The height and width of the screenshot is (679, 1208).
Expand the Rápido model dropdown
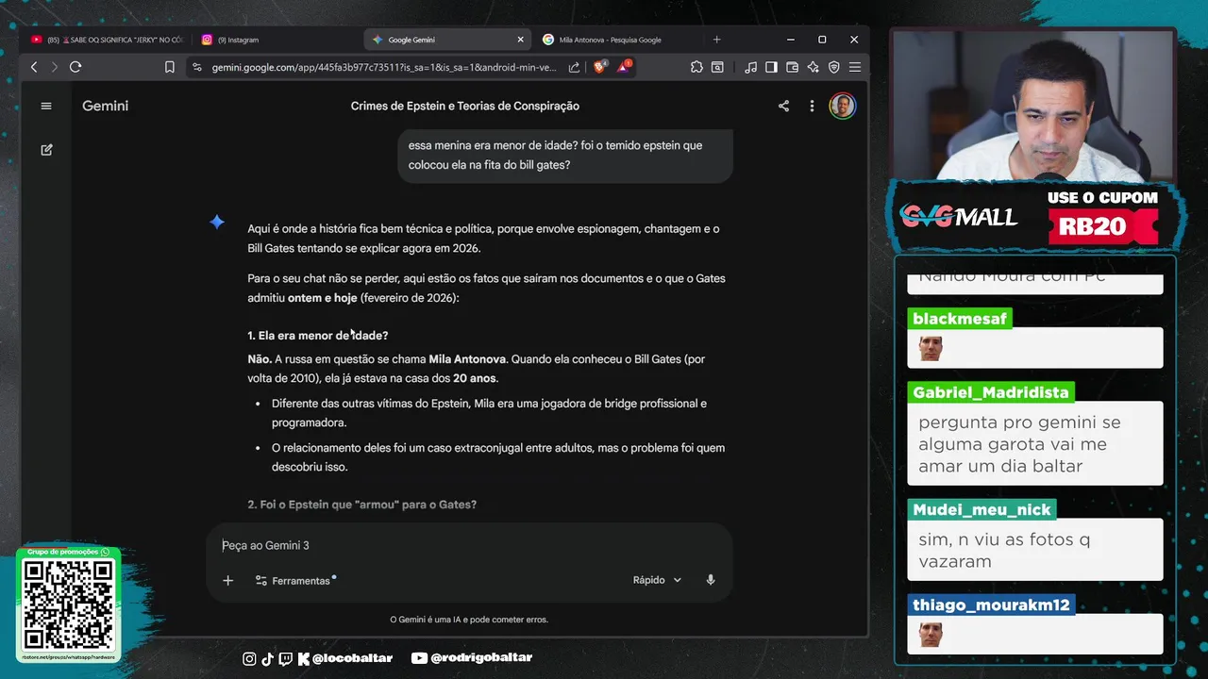(657, 580)
